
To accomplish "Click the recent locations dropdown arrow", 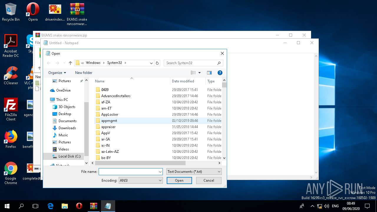I will tap(64, 63).
